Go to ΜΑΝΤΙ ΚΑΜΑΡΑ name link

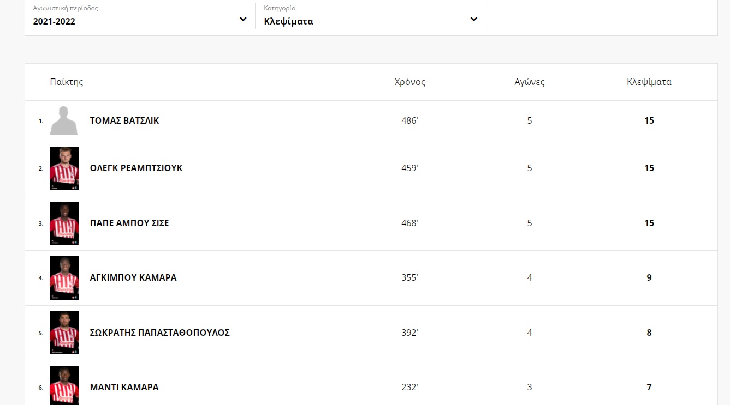coord(124,387)
